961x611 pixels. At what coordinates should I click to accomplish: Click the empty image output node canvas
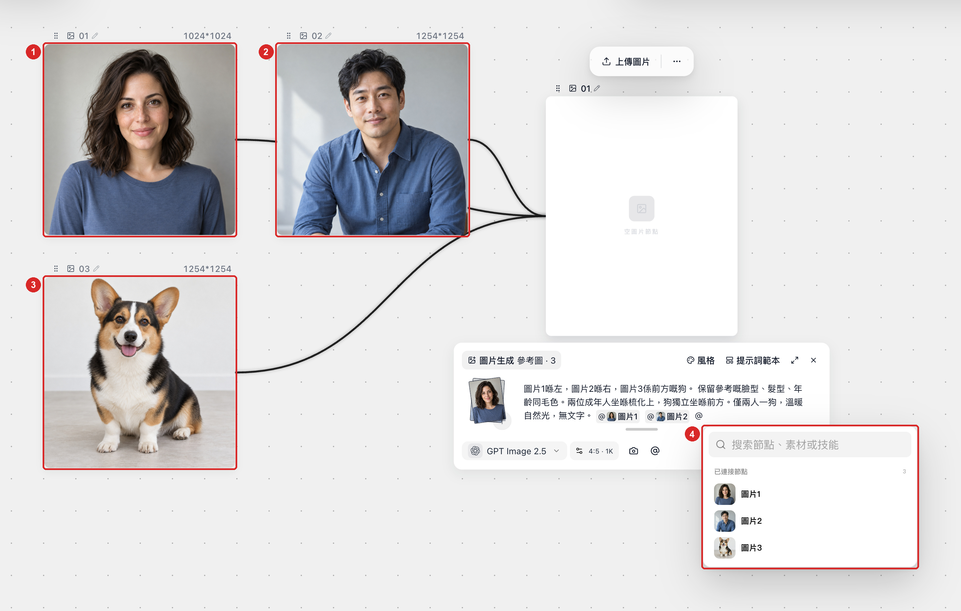pyautogui.click(x=641, y=216)
